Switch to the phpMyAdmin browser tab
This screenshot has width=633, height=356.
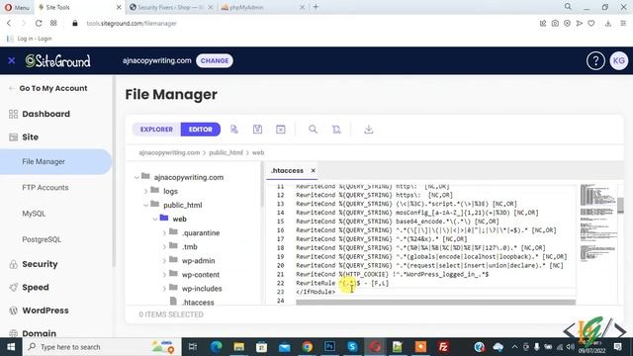(263, 7)
